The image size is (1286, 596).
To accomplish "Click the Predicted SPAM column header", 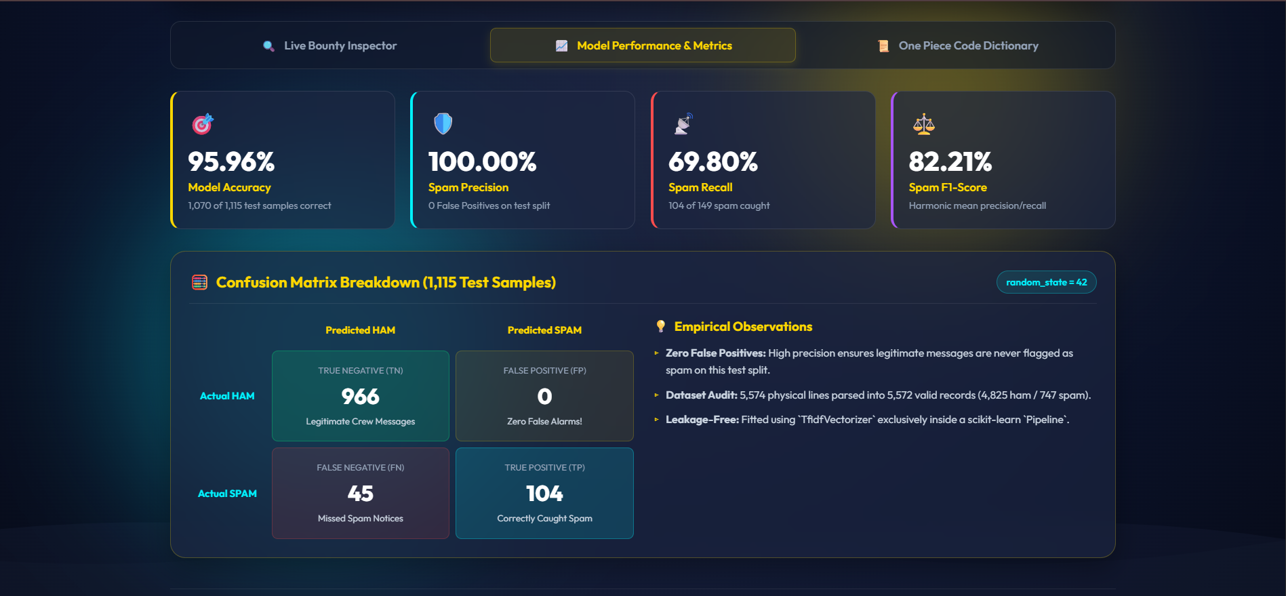I will click(x=544, y=330).
